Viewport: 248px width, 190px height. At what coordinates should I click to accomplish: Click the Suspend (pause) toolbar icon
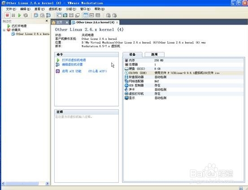(x=13, y=15)
